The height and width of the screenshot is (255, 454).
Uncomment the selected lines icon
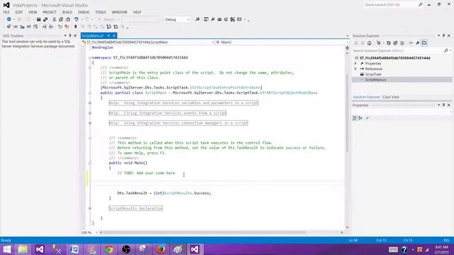click(67, 27)
